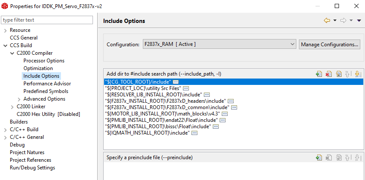The width and height of the screenshot is (365, 180).
Task: Click Delete icon for include search path
Action: point(329,73)
